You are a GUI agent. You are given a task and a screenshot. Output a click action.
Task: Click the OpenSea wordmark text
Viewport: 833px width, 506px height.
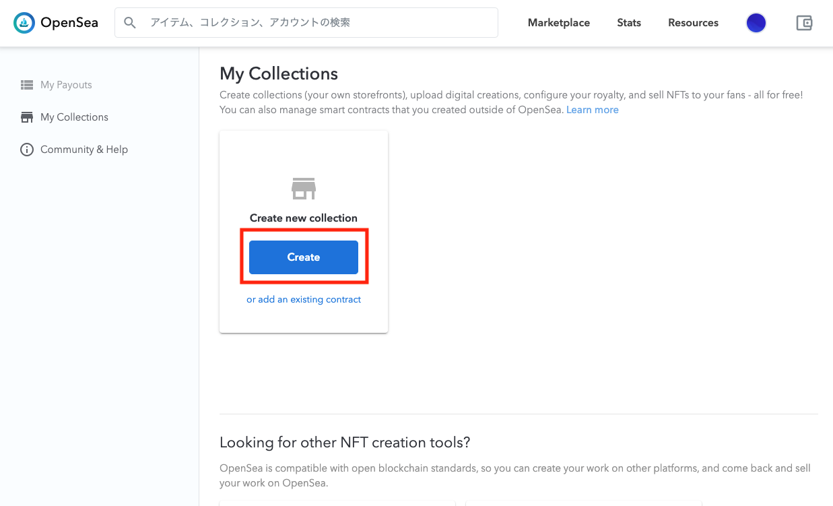pos(69,23)
